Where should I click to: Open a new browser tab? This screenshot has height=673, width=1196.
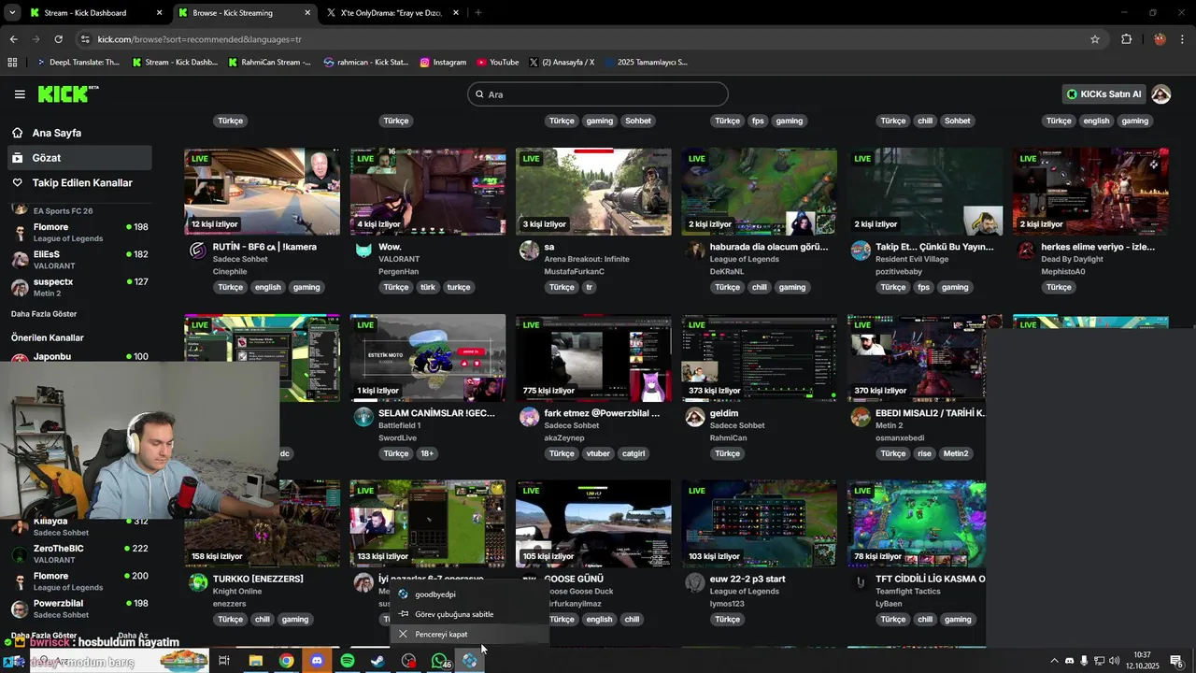tap(478, 13)
